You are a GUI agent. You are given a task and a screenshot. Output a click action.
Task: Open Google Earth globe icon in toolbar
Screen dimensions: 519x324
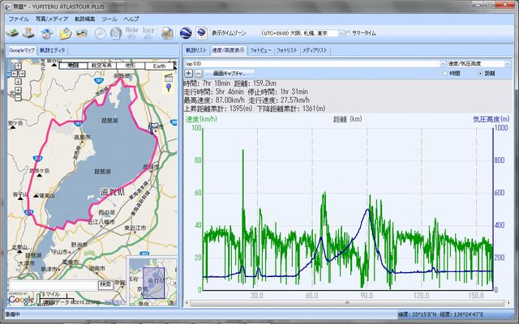[186, 33]
